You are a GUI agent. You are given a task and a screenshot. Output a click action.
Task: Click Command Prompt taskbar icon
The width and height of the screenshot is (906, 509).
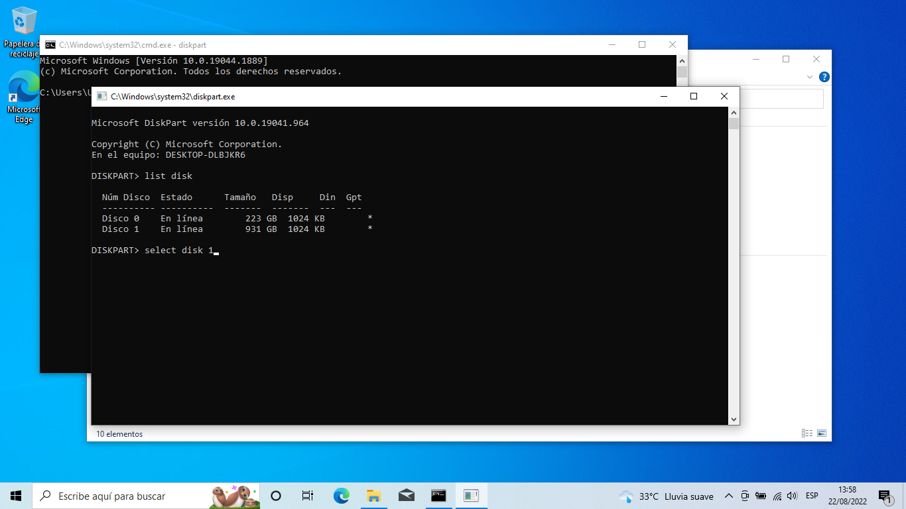[438, 496]
